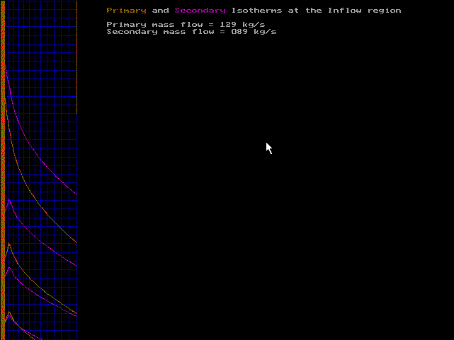Click the word "and" in the heading
454x340 pixels.
pyautogui.click(x=160, y=11)
